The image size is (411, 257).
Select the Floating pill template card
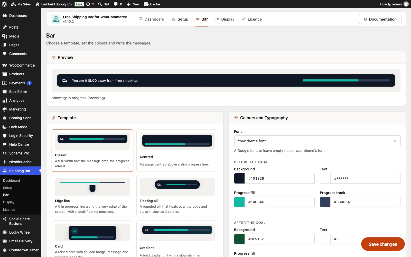(x=177, y=196)
